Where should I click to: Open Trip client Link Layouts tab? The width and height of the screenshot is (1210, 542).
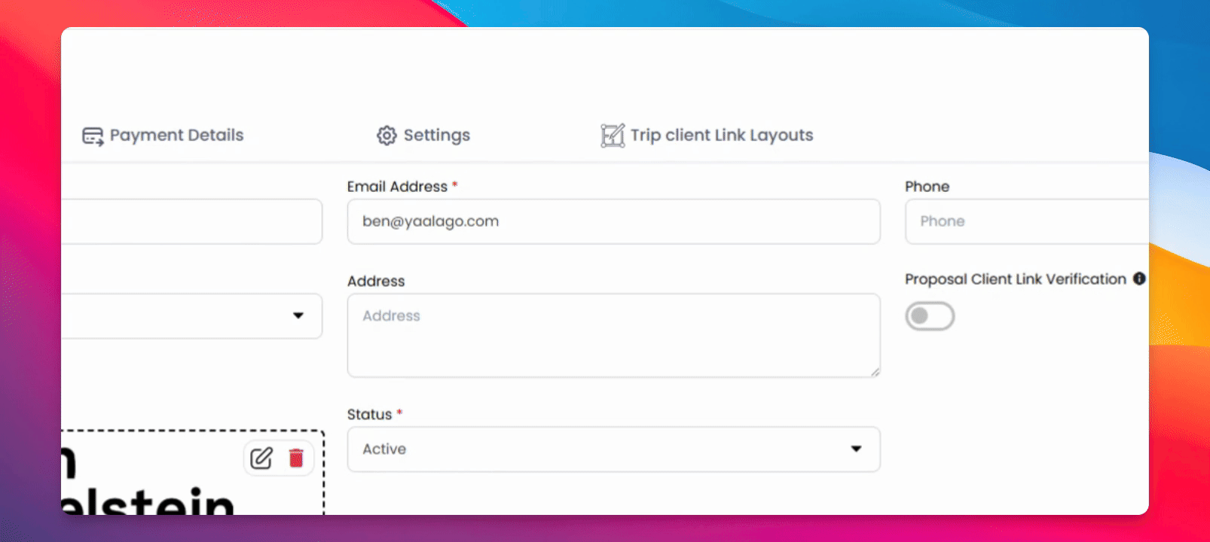(707, 135)
